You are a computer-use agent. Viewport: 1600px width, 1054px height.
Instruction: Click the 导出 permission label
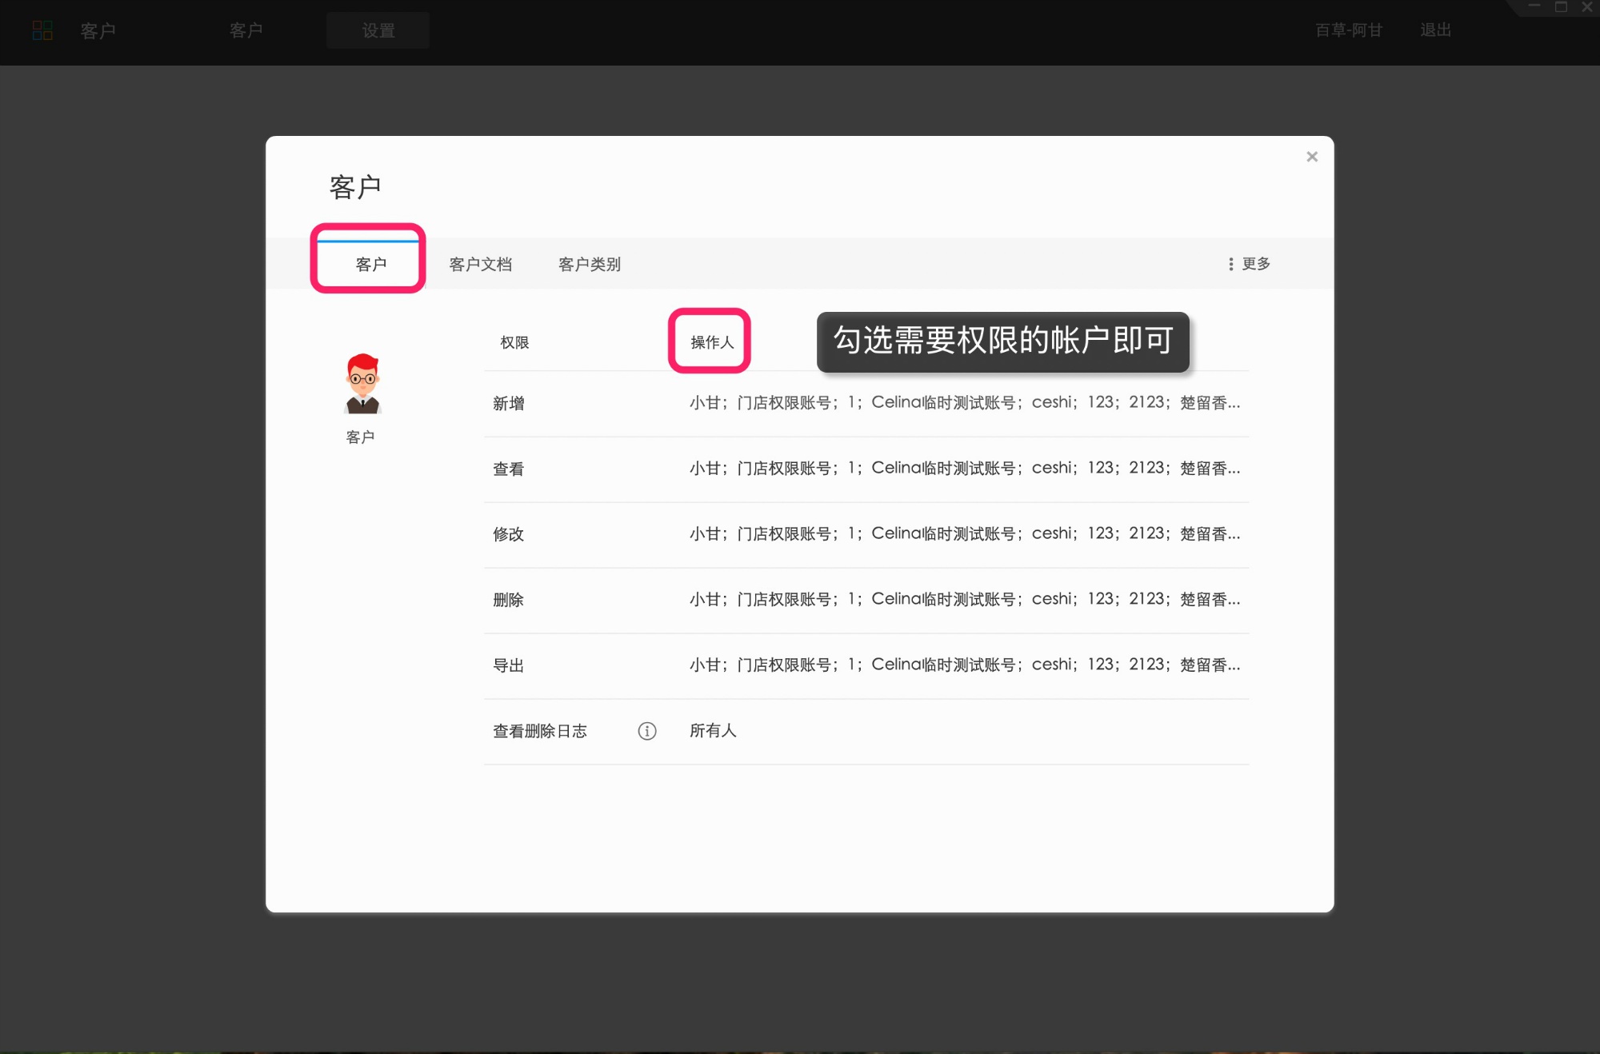click(x=509, y=665)
